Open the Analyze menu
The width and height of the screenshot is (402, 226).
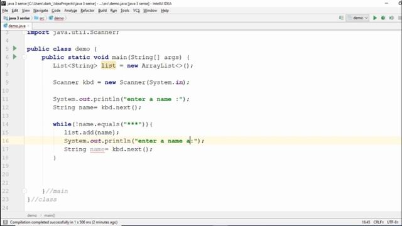click(x=70, y=11)
